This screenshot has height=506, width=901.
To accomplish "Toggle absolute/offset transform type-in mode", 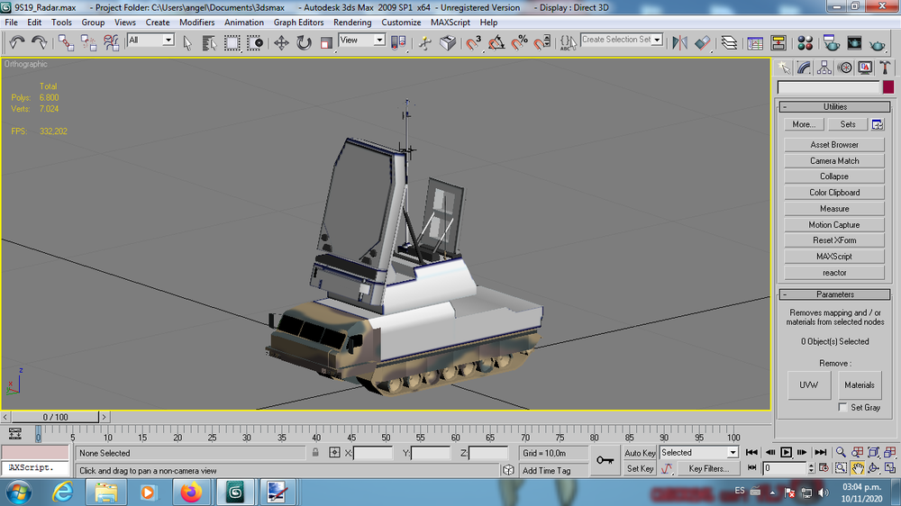I will (334, 453).
